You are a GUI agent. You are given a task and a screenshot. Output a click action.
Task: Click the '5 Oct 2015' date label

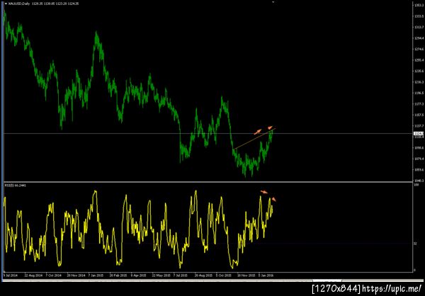pos(224,275)
